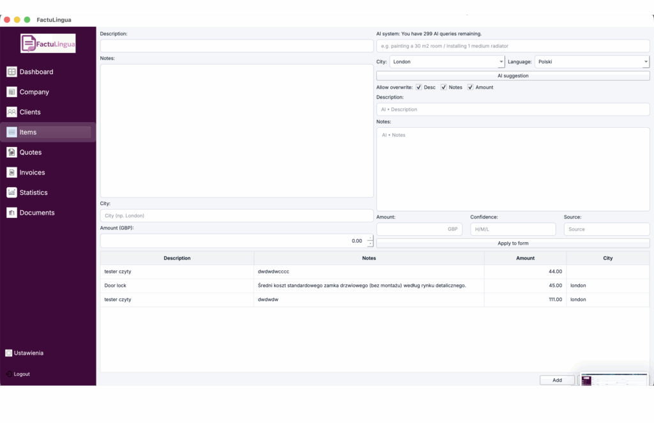
Task: Click the Ustawienia settings icon
Action: pos(8,353)
